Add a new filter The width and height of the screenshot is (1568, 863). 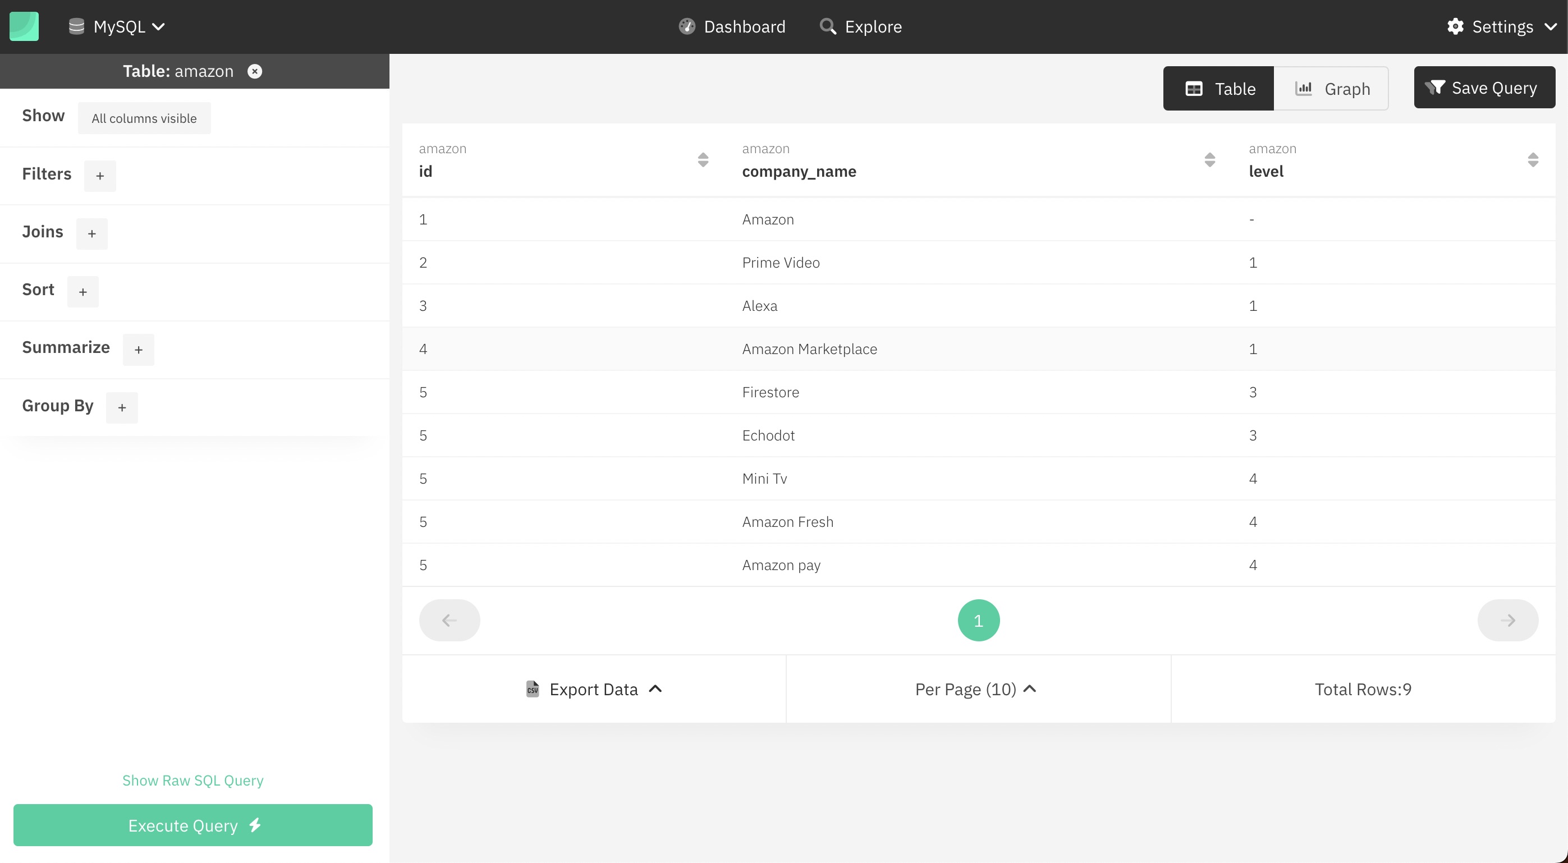tap(100, 176)
